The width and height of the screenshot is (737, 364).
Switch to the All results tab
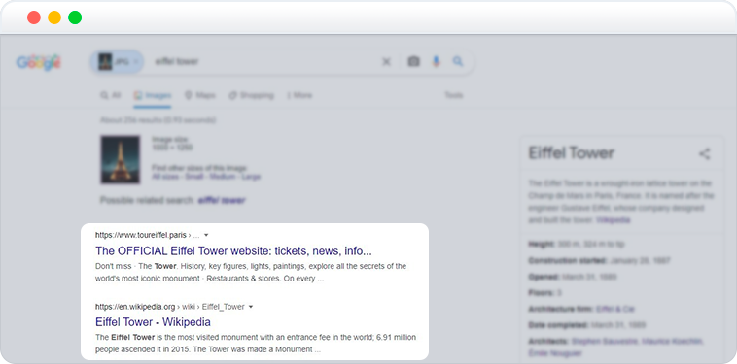(x=111, y=95)
